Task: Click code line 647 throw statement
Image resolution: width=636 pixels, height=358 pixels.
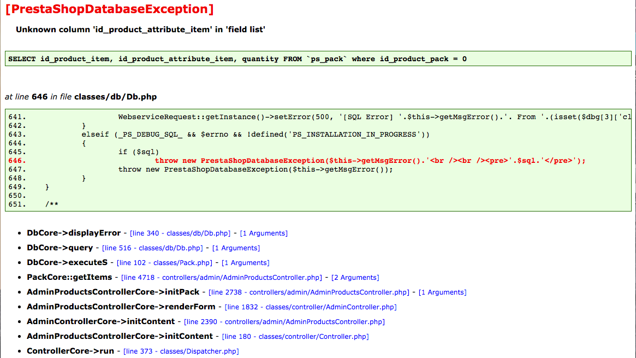Action: pyautogui.click(x=255, y=169)
